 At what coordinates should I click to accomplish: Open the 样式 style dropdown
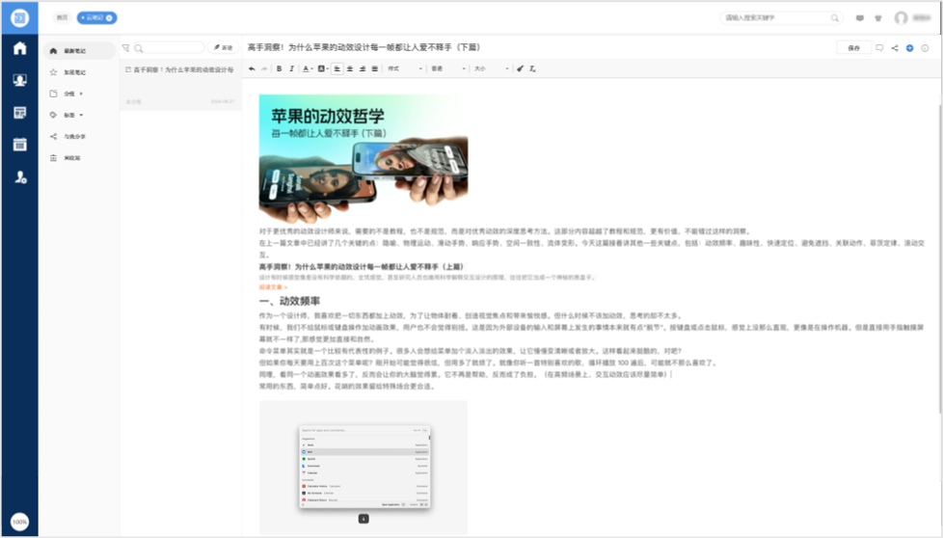point(404,68)
